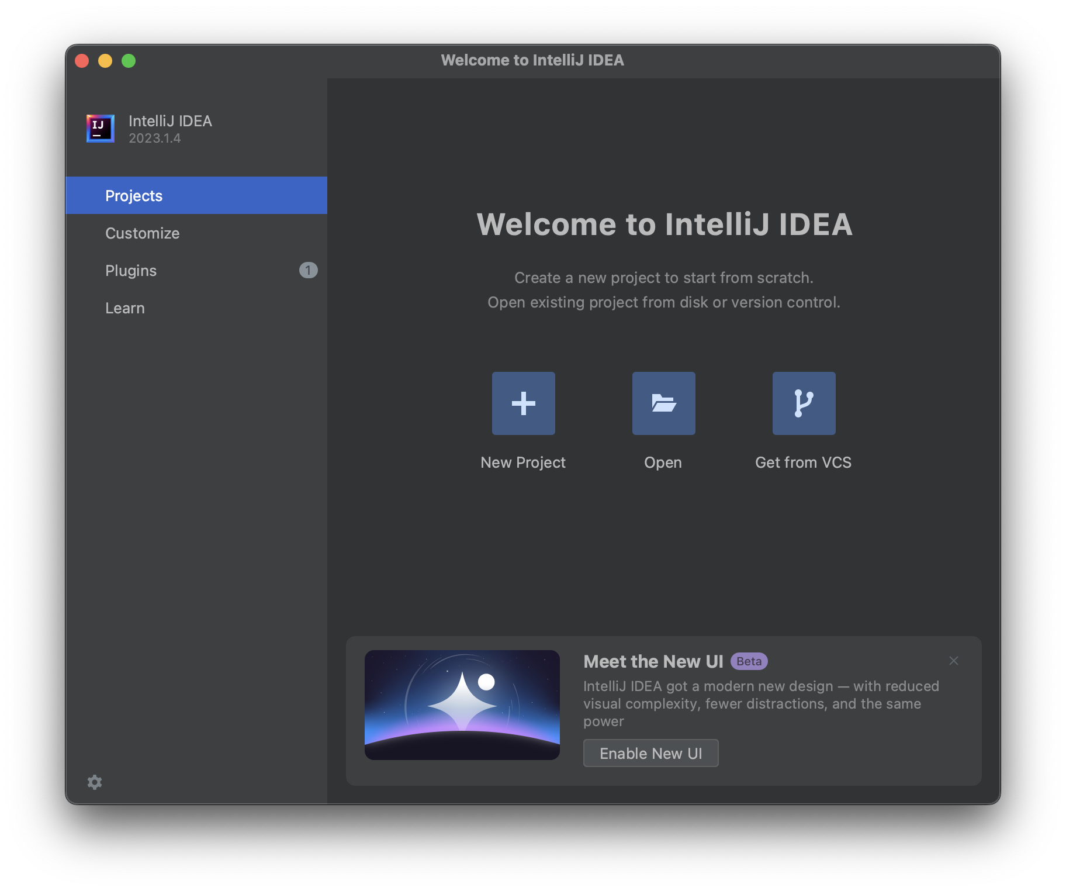1066x891 pixels.
Task: Click the Enable New UI button
Action: pyautogui.click(x=650, y=753)
